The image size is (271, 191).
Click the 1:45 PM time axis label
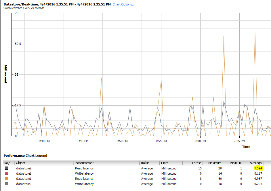click(x=83, y=141)
